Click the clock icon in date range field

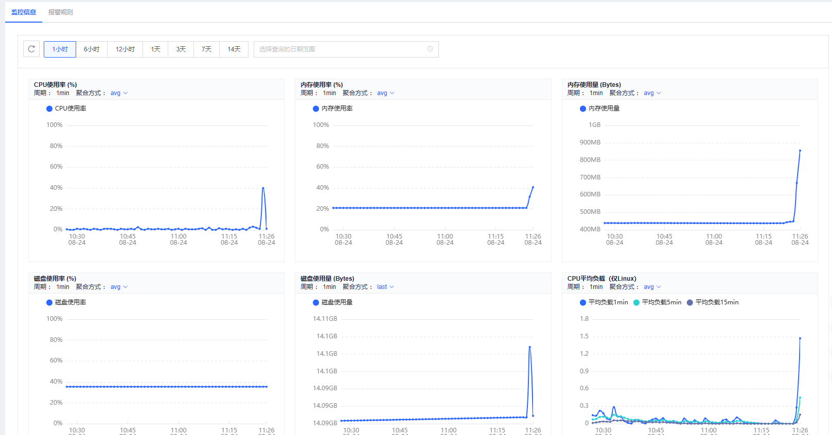(x=430, y=49)
